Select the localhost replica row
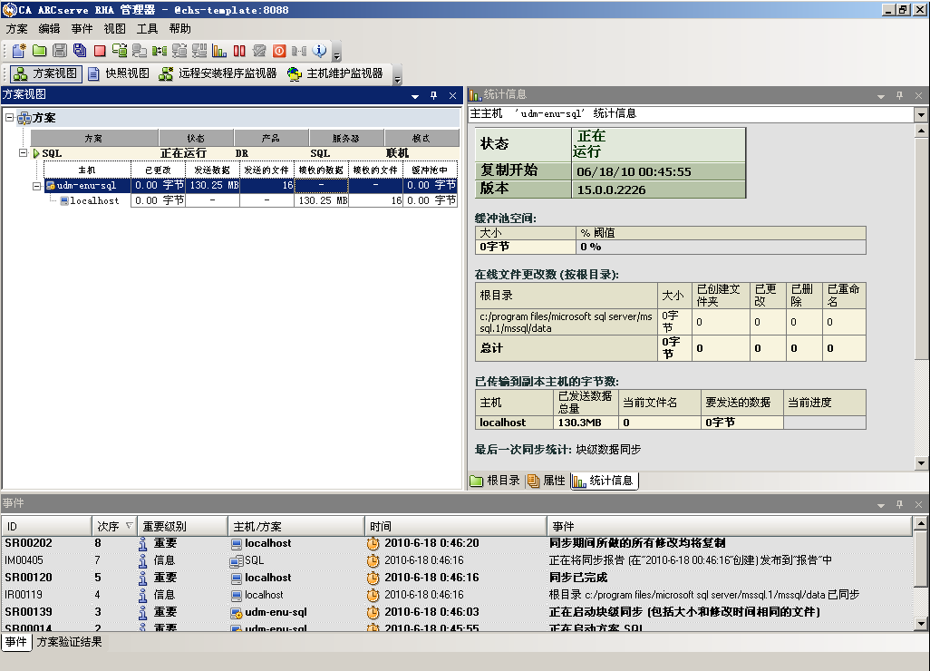 pos(94,200)
